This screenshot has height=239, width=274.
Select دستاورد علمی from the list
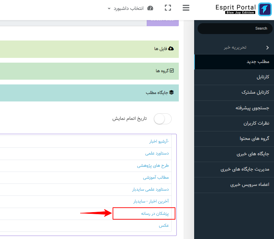[157, 154]
